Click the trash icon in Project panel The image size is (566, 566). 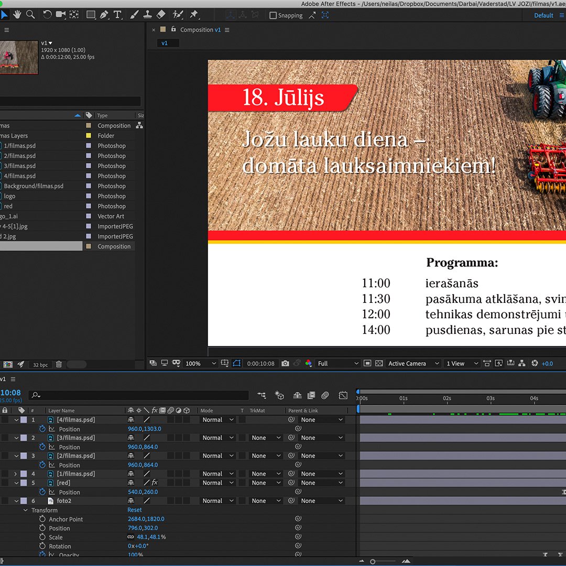point(59,364)
